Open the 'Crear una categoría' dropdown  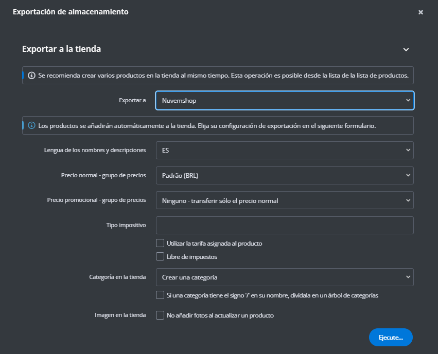285,277
